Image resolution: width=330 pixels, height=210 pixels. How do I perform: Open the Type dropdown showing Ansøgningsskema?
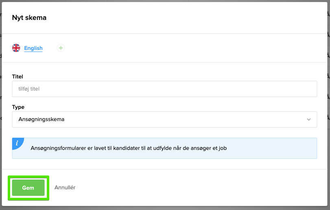click(164, 119)
